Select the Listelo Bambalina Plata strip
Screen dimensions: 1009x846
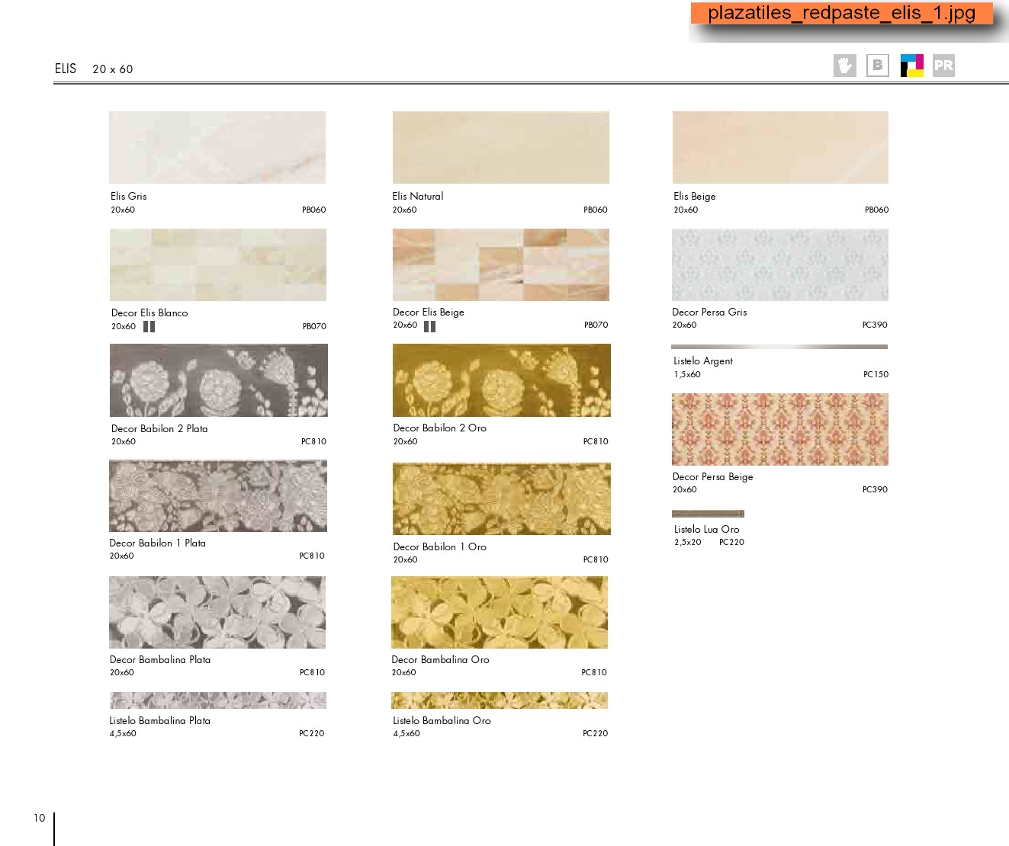[218, 700]
